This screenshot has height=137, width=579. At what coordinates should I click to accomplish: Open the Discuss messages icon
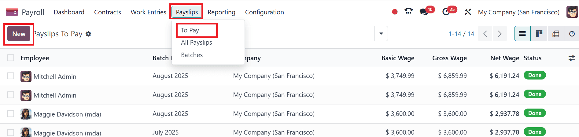pyautogui.click(x=424, y=12)
